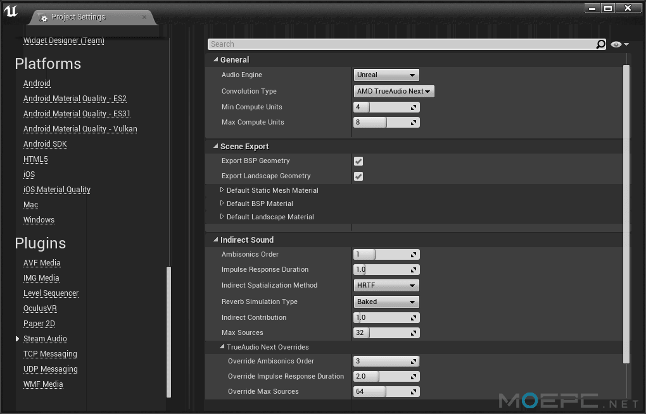Click Override Impulse Response Duration spinner arrow icon
Viewport: 646px width, 414px height.
[414, 377]
